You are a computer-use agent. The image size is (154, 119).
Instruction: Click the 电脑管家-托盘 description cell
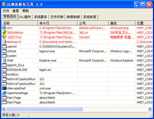pyautogui.click(x=122, y=37)
